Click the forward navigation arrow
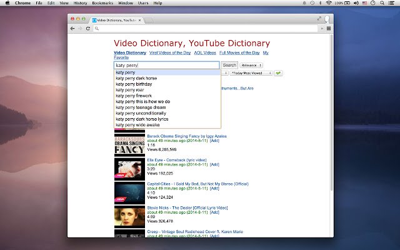 coord(80,29)
